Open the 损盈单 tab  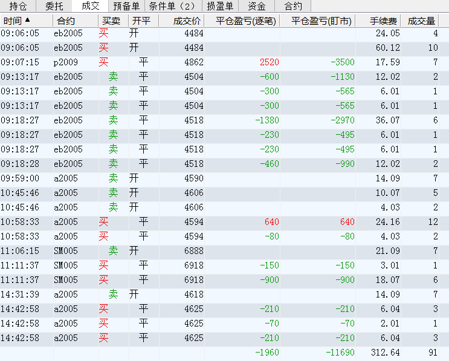click(220, 6)
